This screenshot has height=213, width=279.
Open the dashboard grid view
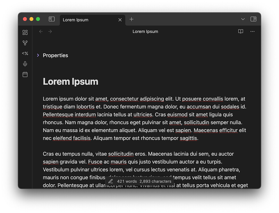[25, 32]
